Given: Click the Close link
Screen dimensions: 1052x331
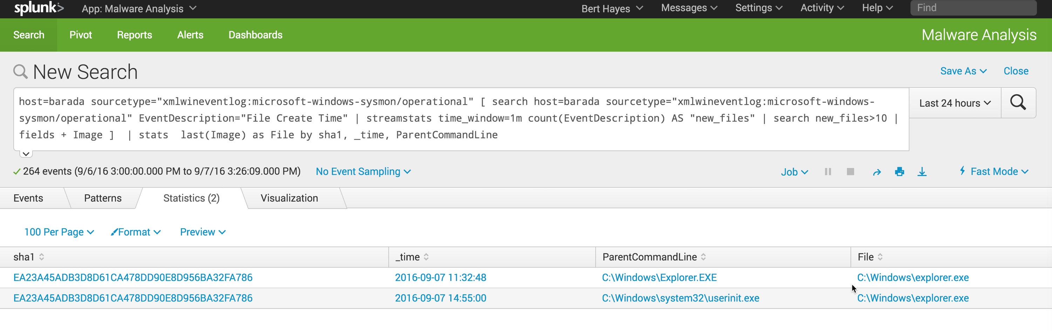Looking at the screenshot, I should click(x=1016, y=71).
